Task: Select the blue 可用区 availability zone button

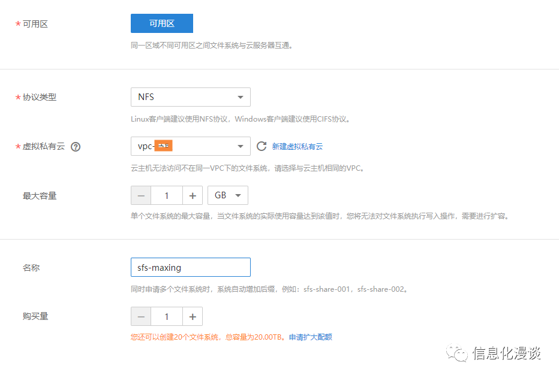Action: (x=162, y=23)
